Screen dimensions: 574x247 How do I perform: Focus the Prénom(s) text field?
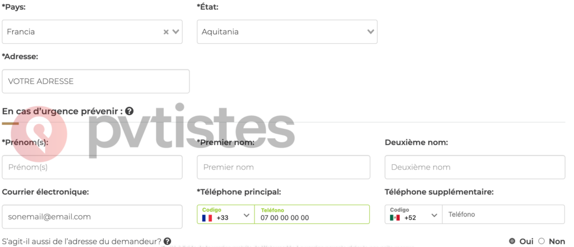click(x=92, y=167)
